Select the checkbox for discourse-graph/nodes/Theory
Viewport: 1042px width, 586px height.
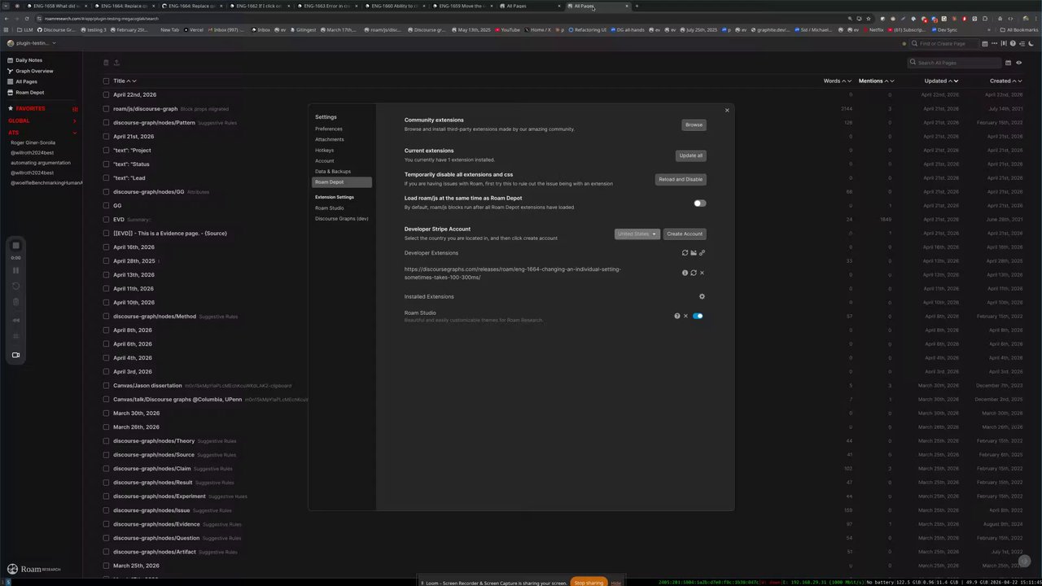[x=106, y=441]
